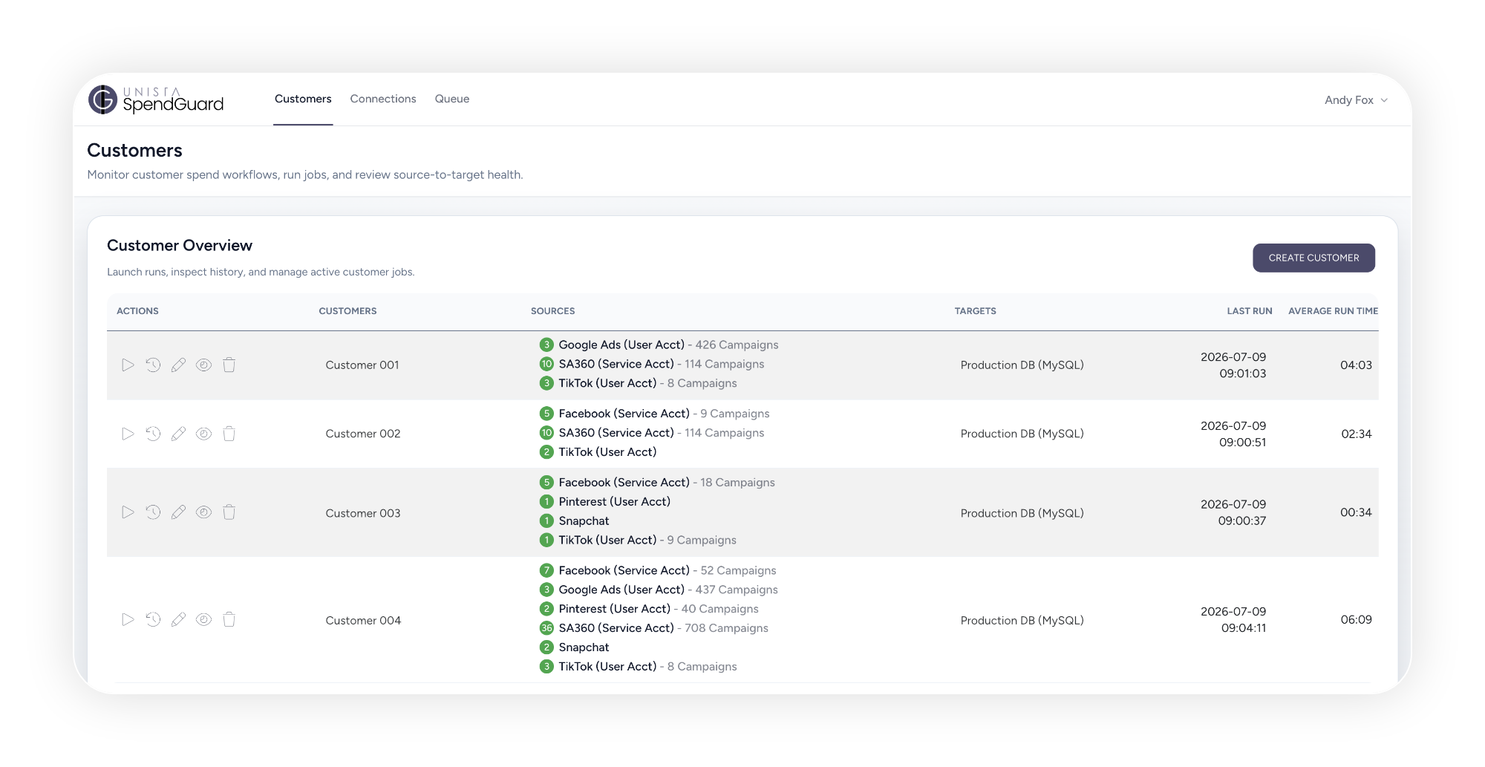Image resolution: width=1485 pixels, height=767 pixels.
Task: Click the green 5 badge for Facebook 9 Campaigns
Action: point(546,414)
